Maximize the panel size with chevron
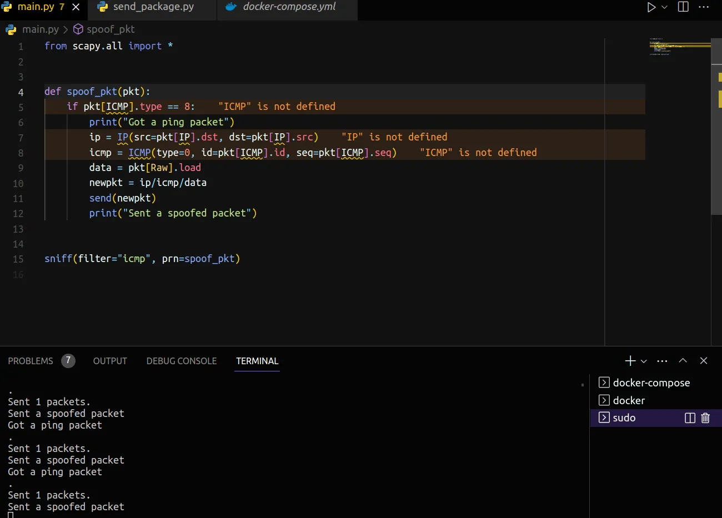The image size is (722, 518). tap(683, 361)
